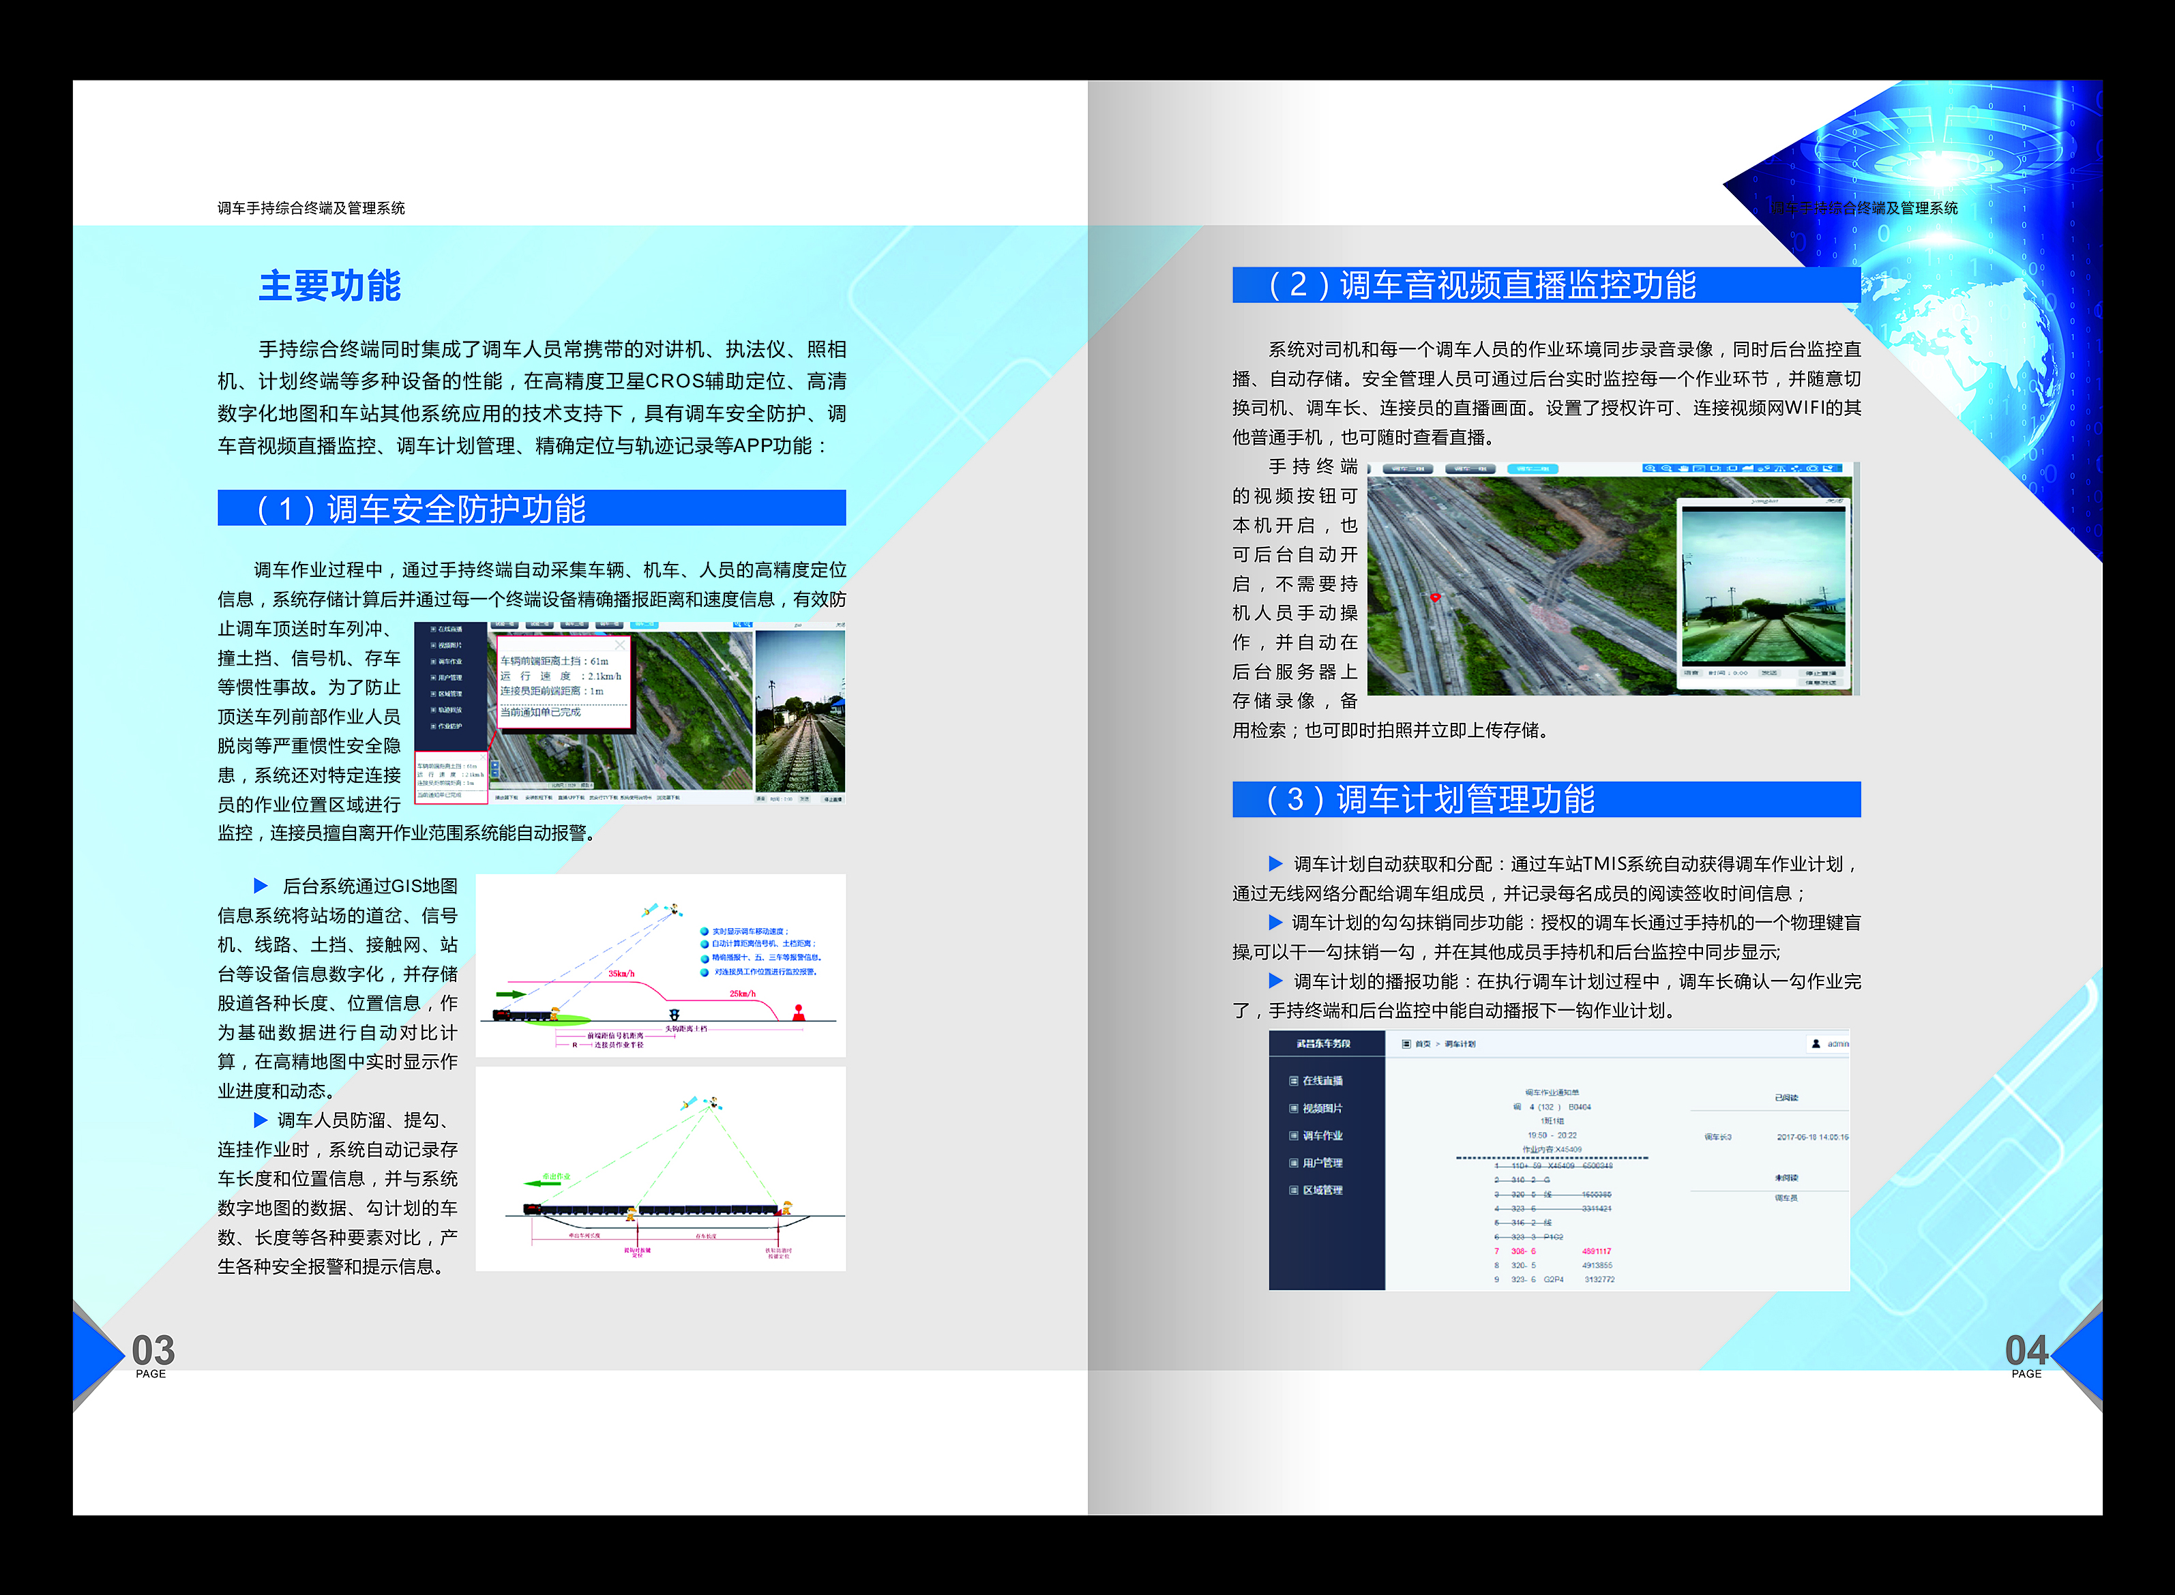Open 调车作业 in the page 03 screenshot sidebar

tap(447, 661)
